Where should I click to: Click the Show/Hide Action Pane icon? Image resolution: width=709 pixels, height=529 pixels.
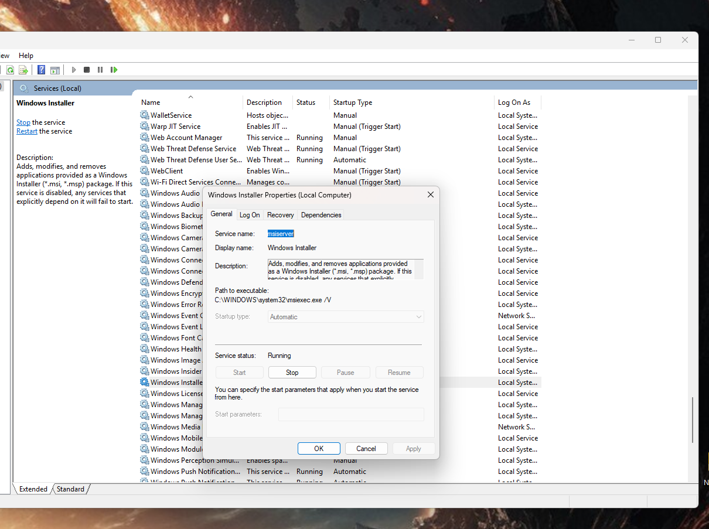click(54, 69)
